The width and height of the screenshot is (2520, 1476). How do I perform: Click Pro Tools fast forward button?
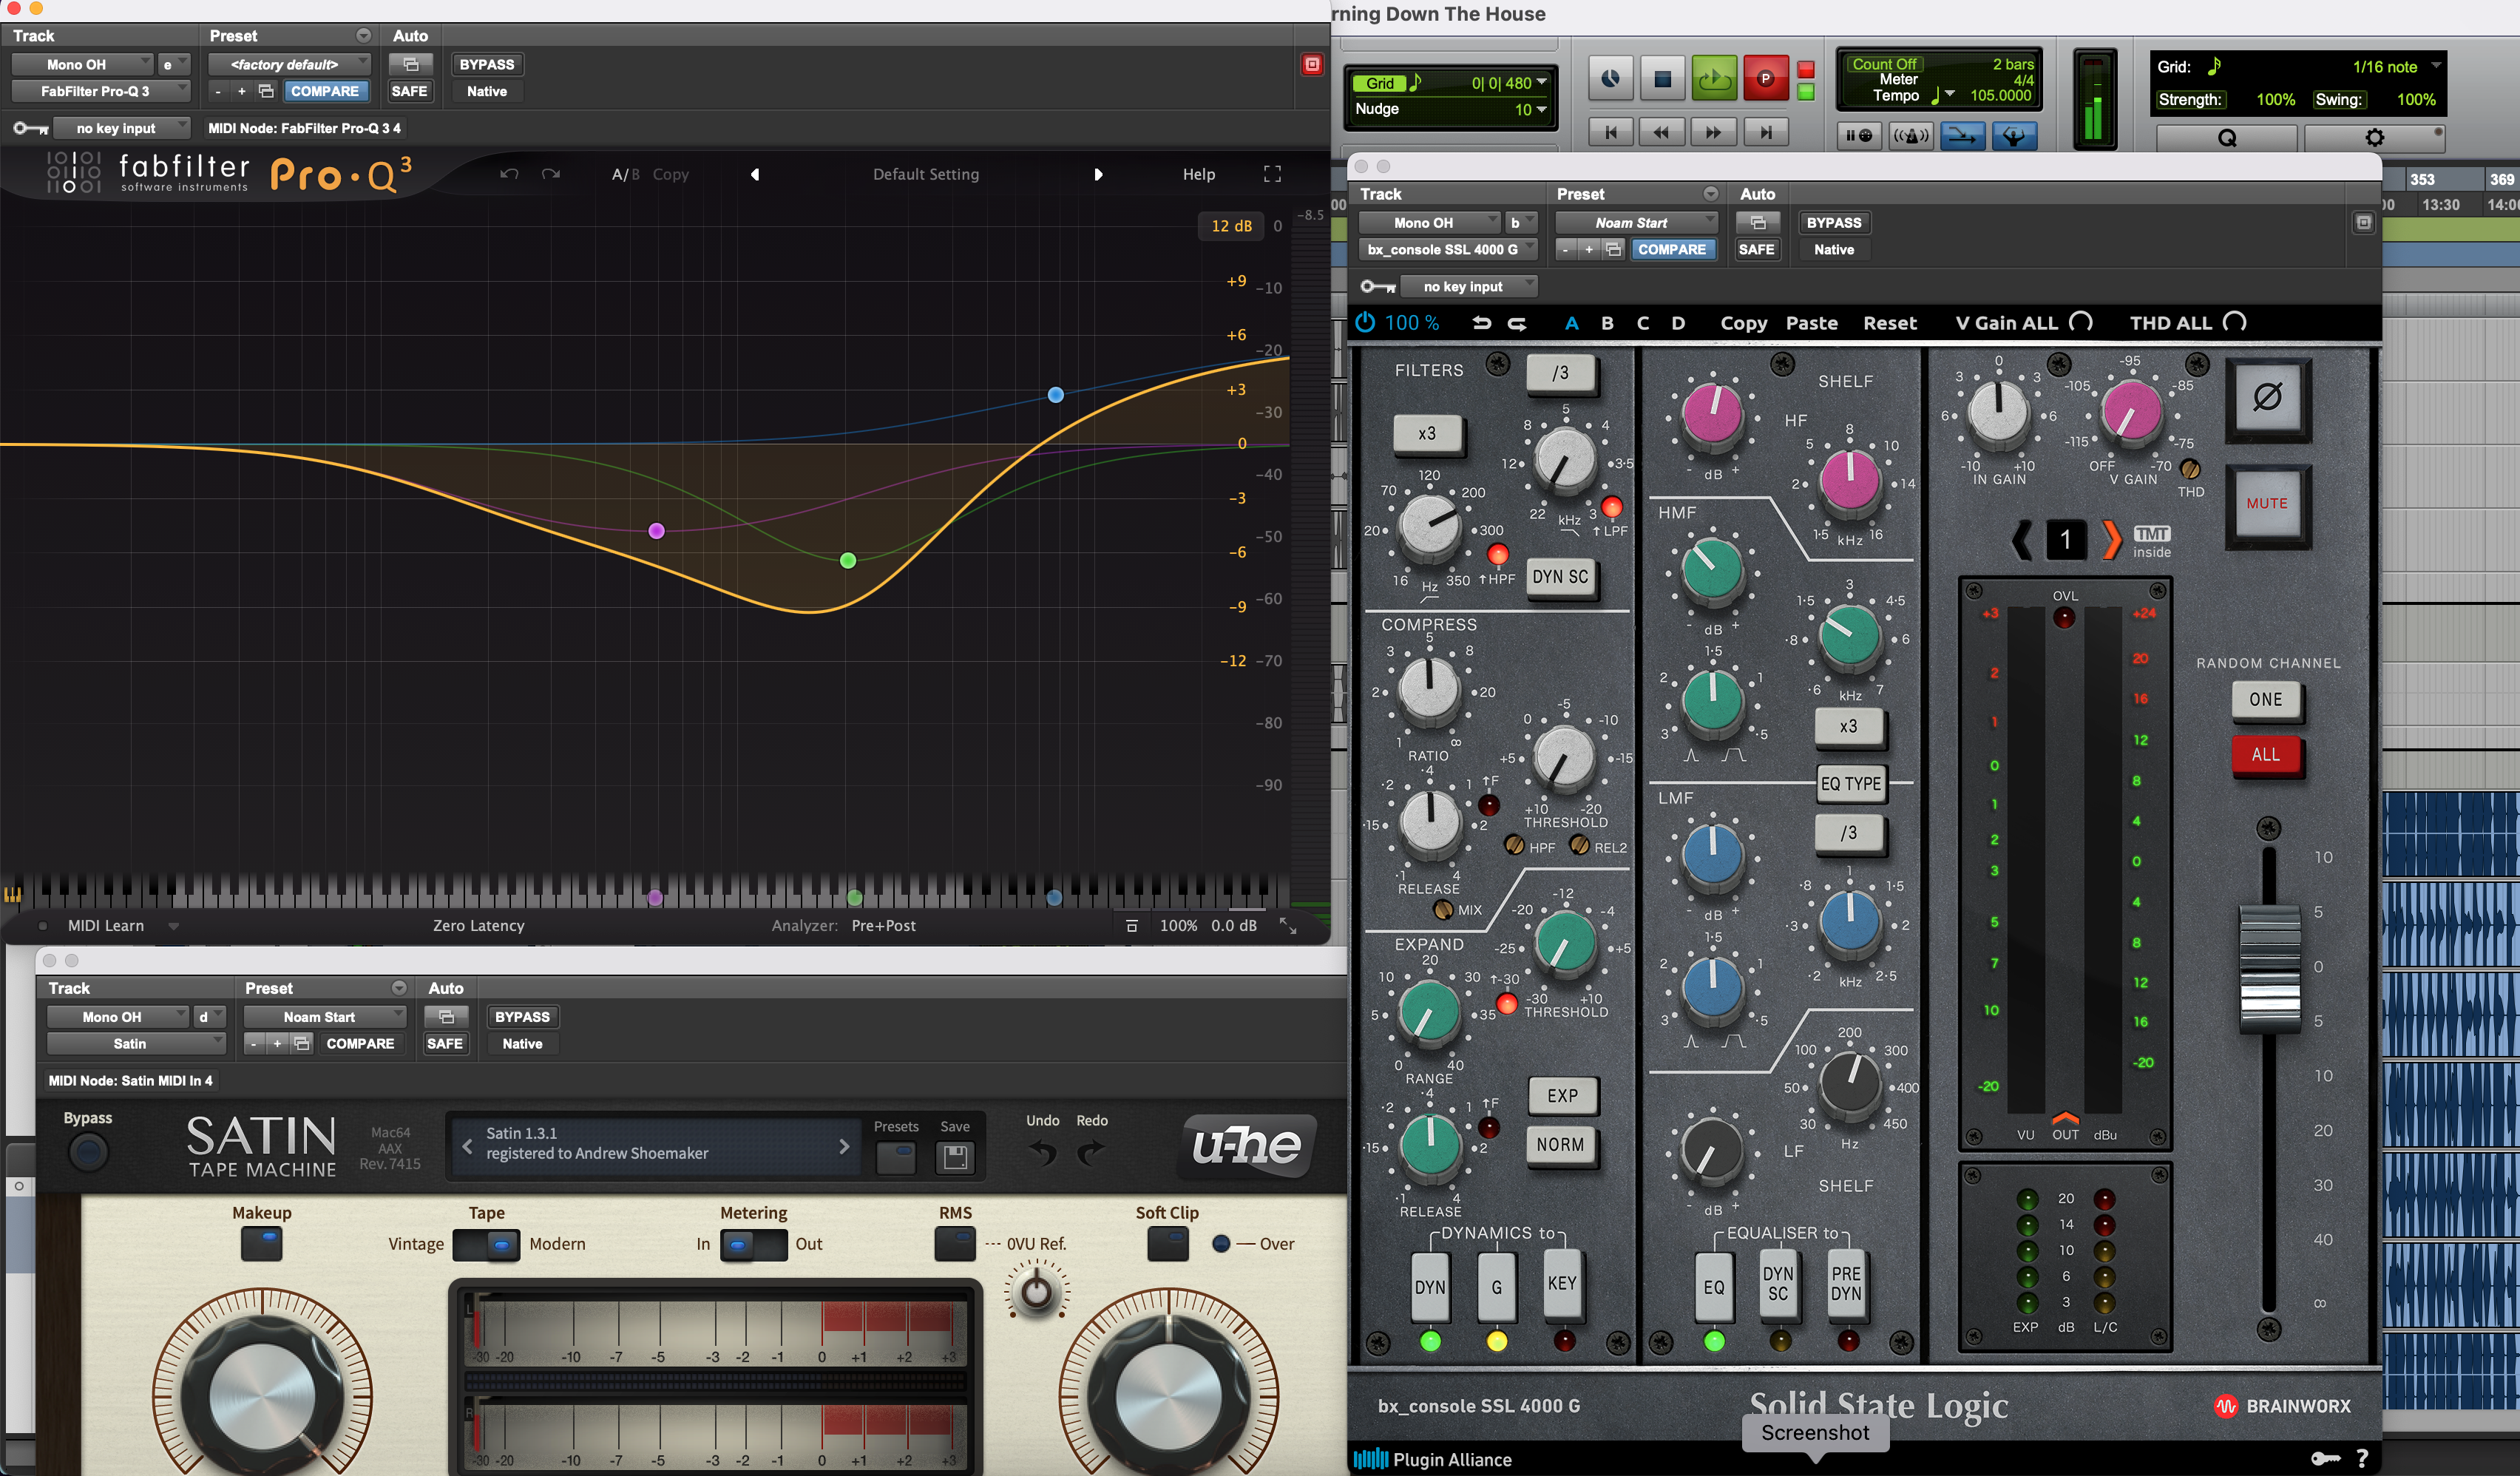[1713, 133]
